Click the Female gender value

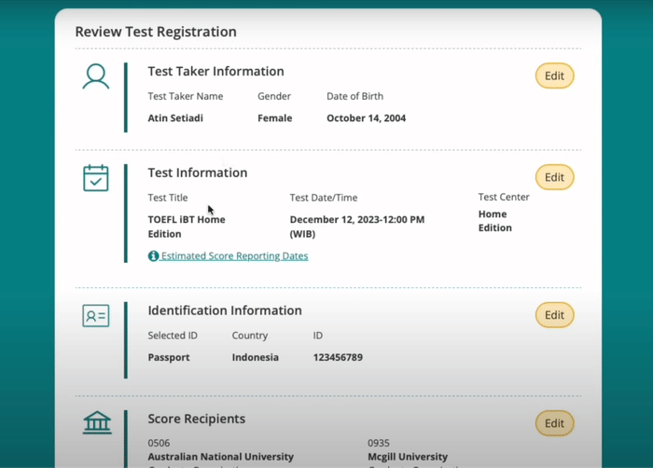coord(275,118)
